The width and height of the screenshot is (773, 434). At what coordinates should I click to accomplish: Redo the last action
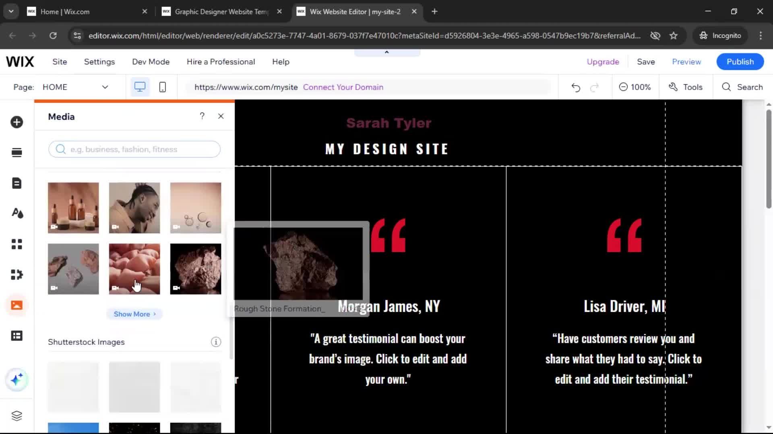[x=595, y=87]
